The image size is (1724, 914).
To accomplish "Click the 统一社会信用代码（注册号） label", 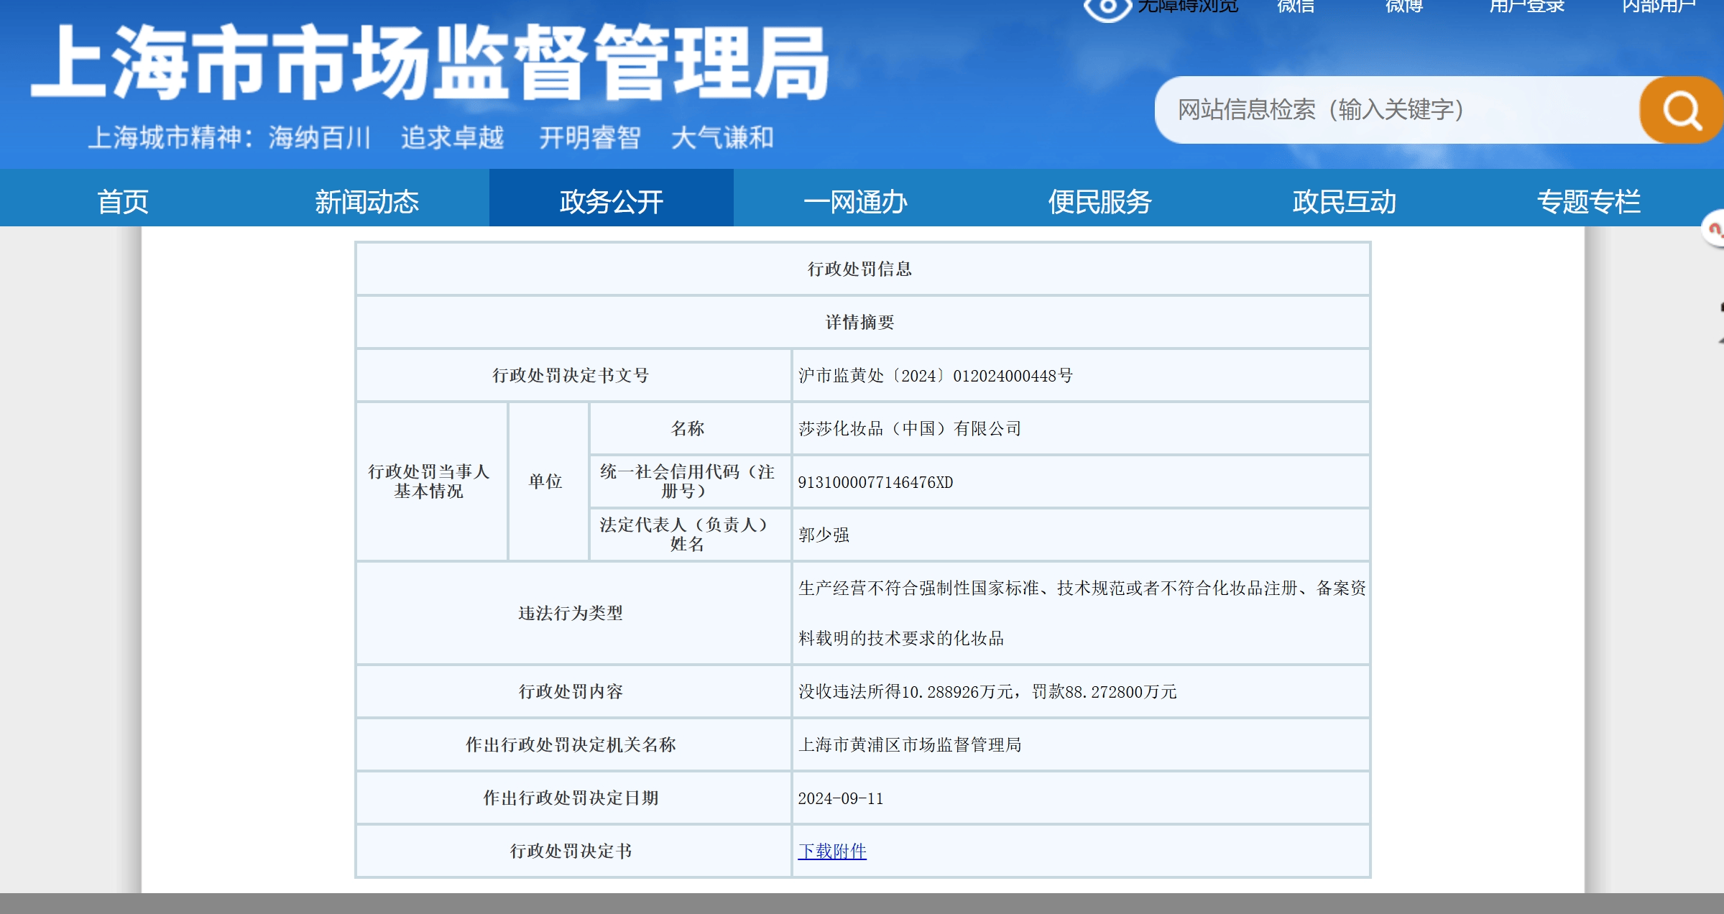I will [x=690, y=481].
